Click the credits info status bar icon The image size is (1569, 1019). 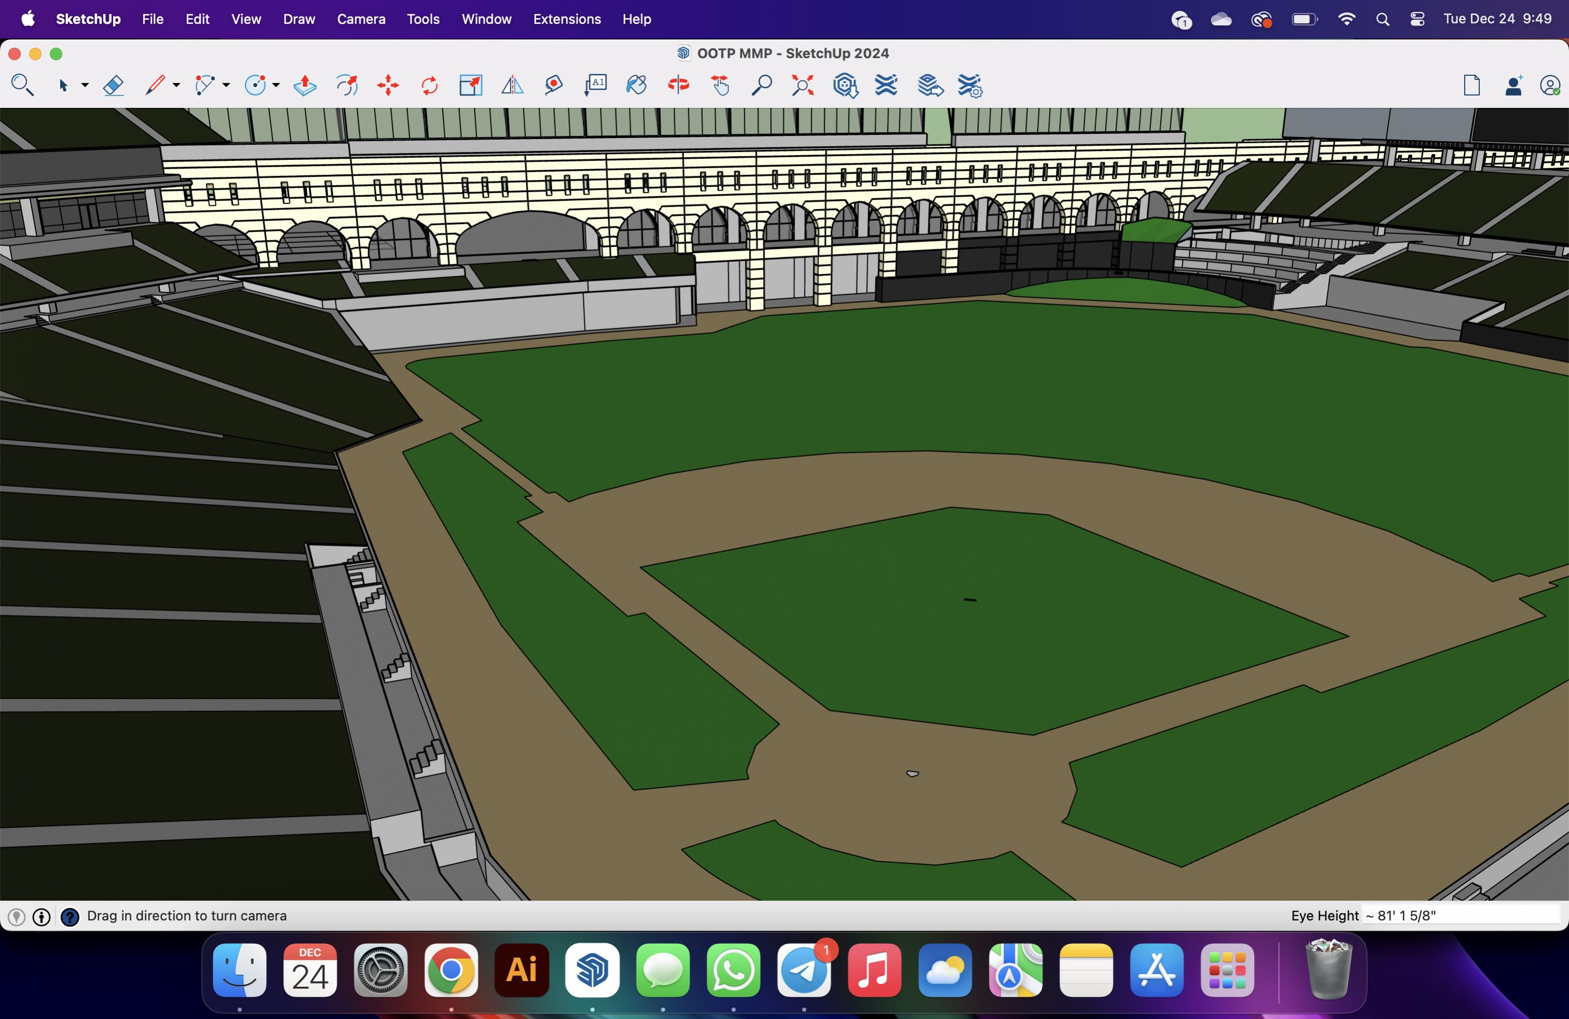[x=42, y=917]
